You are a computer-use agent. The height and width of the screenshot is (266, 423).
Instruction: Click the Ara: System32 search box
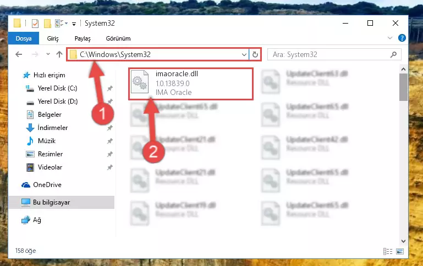[x=334, y=55]
